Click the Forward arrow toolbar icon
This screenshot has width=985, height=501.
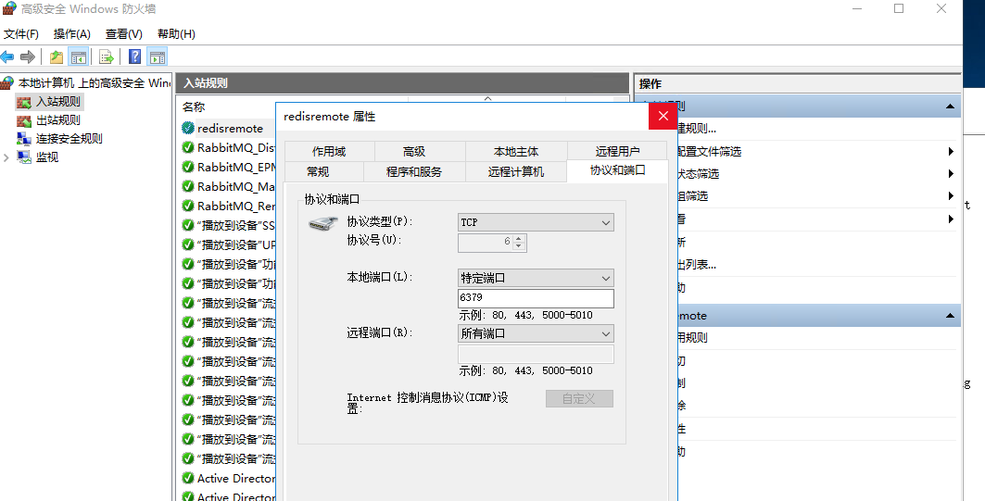pyautogui.click(x=28, y=57)
